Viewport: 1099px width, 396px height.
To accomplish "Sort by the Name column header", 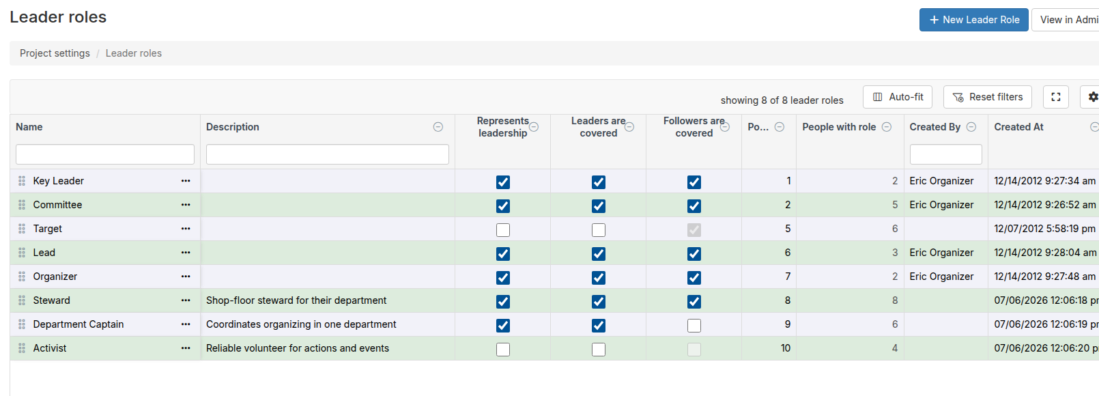I will (29, 127).
